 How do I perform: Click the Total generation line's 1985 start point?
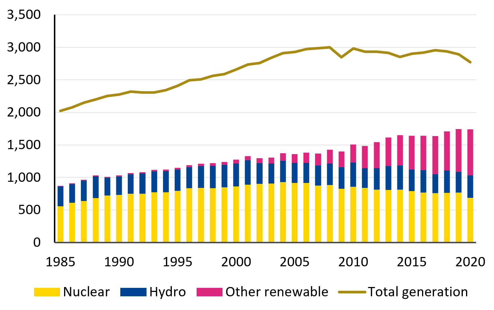[x=61, y=111]
